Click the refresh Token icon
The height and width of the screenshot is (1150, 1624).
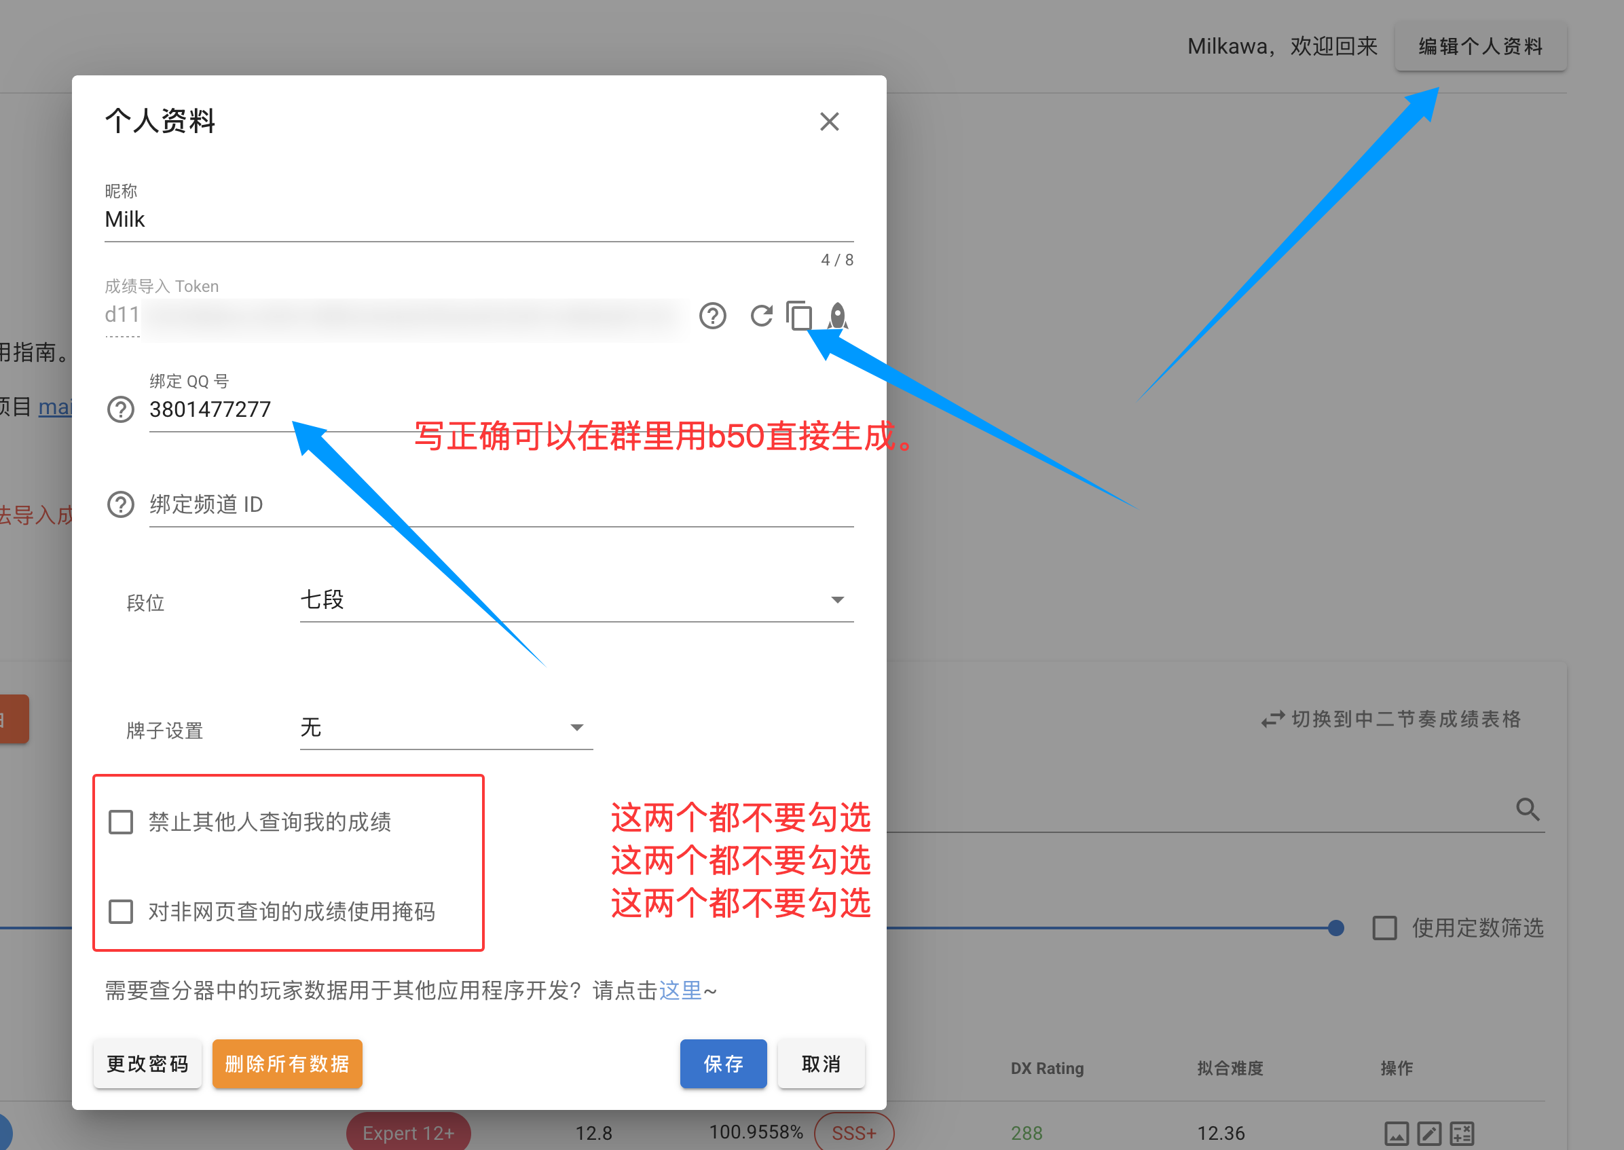click(x=761, y=316)
